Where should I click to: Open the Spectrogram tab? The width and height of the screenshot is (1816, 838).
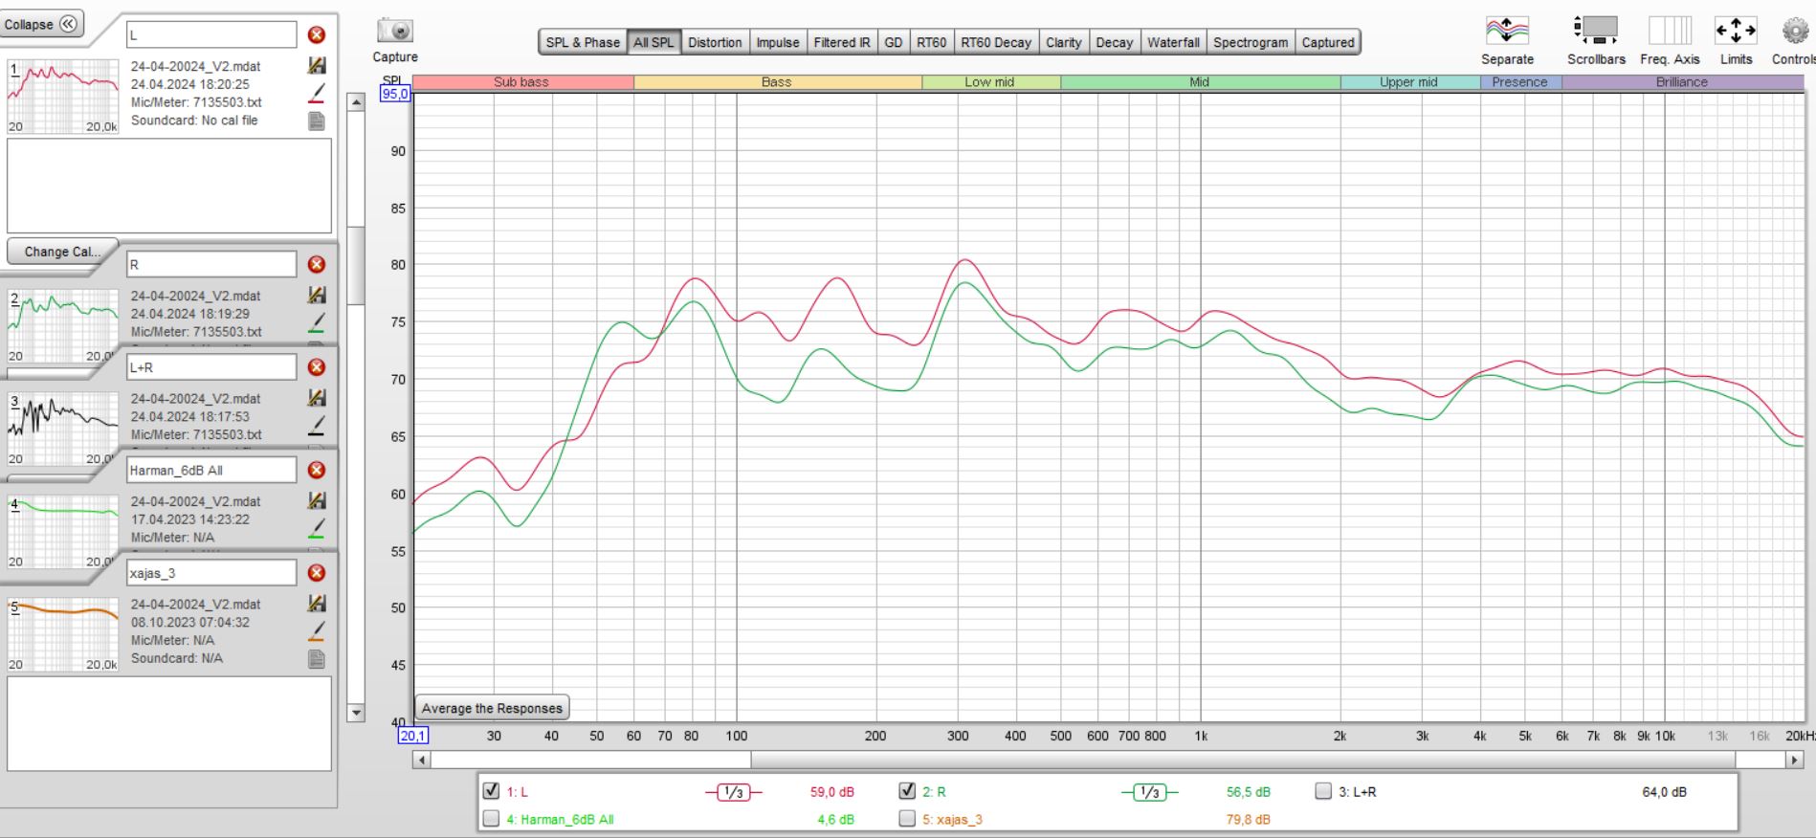pos(1251,42)
